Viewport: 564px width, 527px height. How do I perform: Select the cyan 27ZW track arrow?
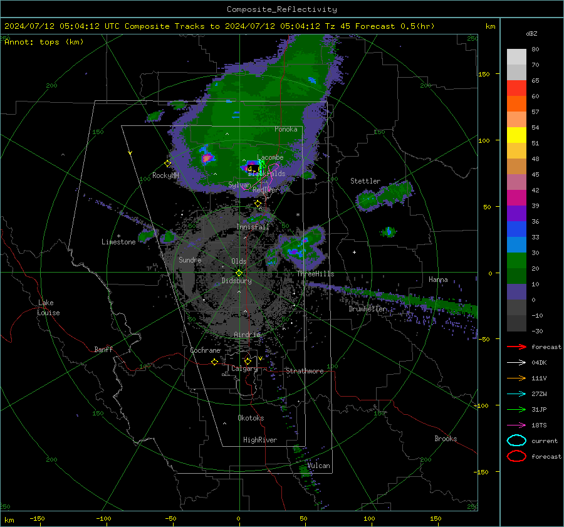click(516, 394)
